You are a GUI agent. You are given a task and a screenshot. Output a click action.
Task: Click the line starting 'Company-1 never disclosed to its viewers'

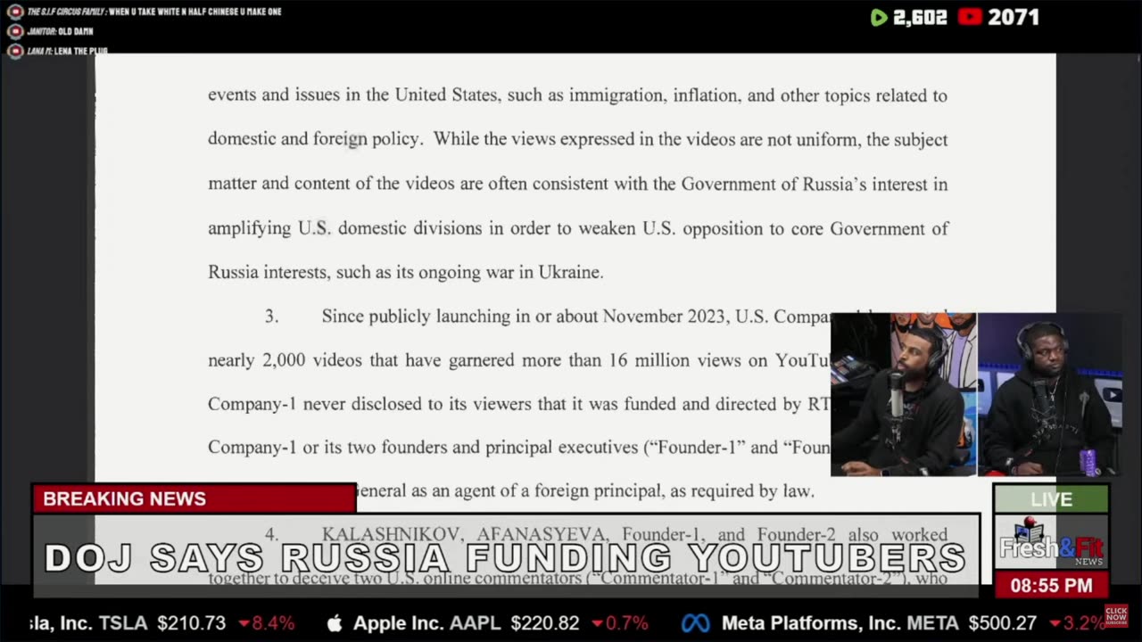(519, 404)
